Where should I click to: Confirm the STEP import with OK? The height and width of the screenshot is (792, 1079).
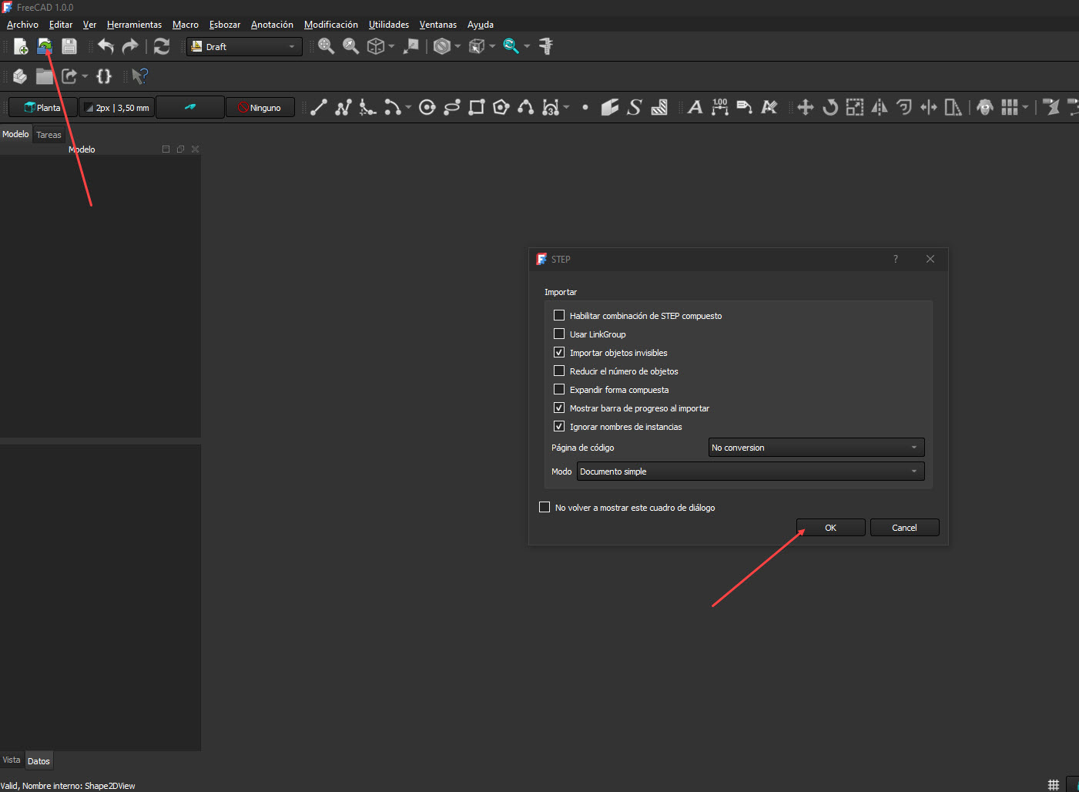pos(830,528)
